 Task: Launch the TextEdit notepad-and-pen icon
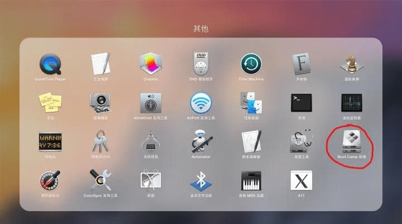(x=100, y=64)
